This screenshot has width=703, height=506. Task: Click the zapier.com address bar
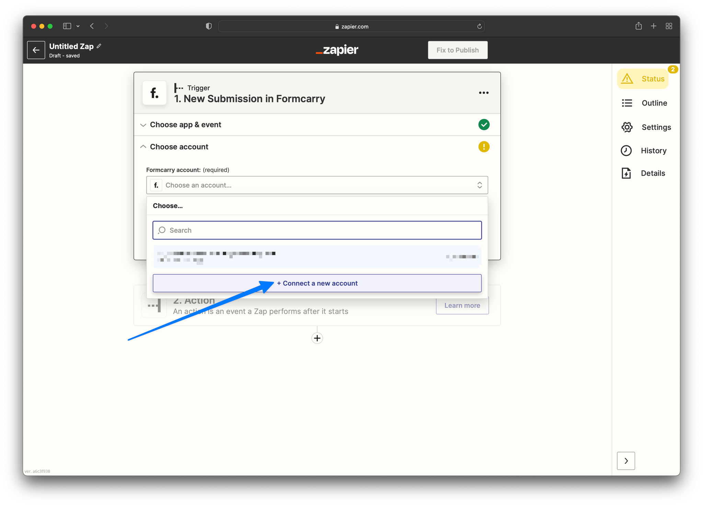[351, 26]
